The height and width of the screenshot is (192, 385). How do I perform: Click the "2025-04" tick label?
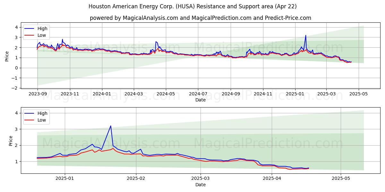pos(272,179)
